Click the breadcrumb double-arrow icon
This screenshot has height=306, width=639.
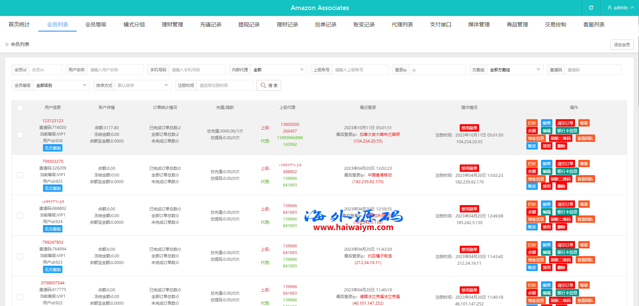pyautogui.click(x=7, y=44)
